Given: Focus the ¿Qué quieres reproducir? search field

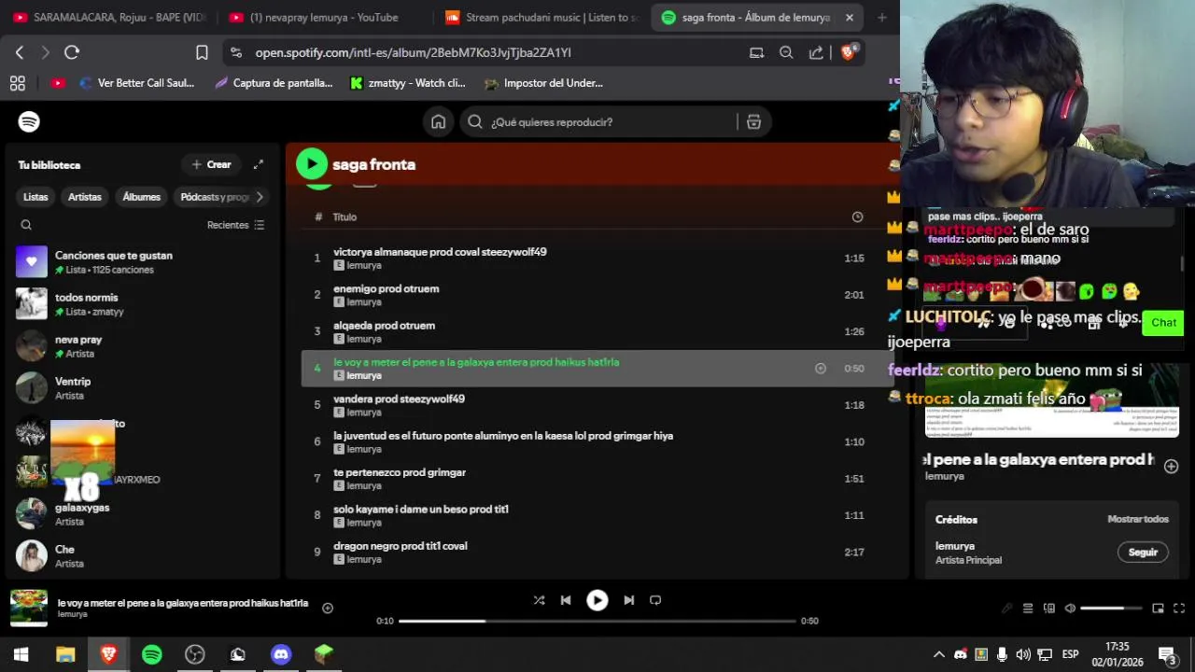Looking at the screenshot, I should (x=597, y=122).
